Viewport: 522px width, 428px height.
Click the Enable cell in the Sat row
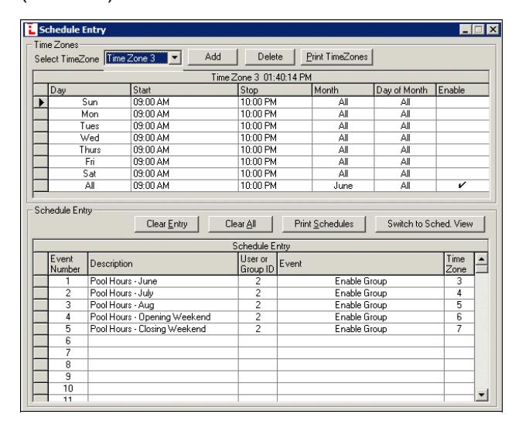coord(462,174)
